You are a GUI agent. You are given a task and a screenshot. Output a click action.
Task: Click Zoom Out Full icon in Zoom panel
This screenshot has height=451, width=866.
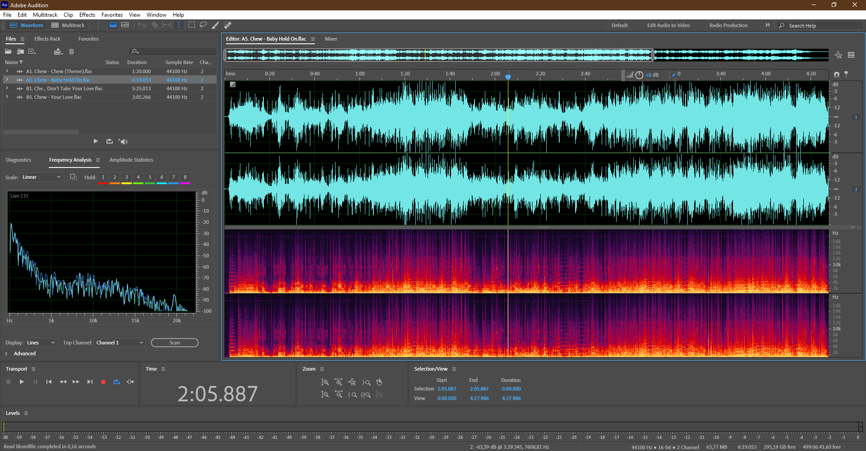tap(352, 382)
